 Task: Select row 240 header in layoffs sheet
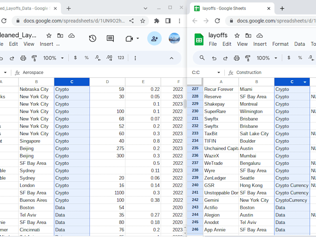coord(195,185)
